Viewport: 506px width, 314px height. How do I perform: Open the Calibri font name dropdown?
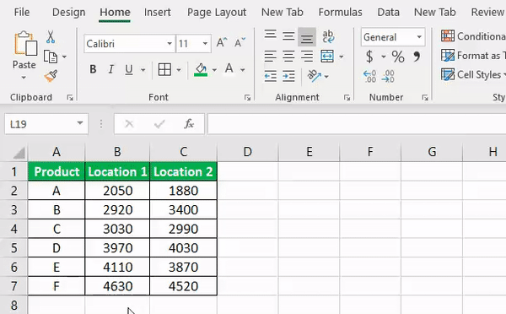point(170,43)
